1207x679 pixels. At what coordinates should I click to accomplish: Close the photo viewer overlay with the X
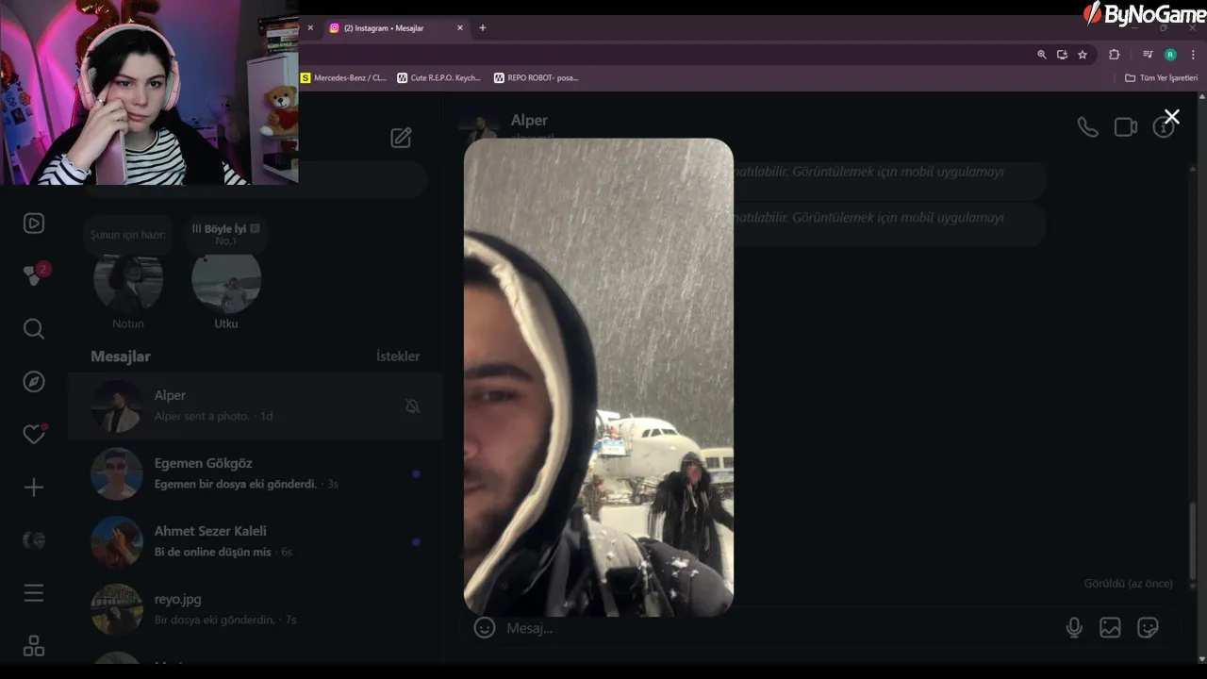point(1171,117)
